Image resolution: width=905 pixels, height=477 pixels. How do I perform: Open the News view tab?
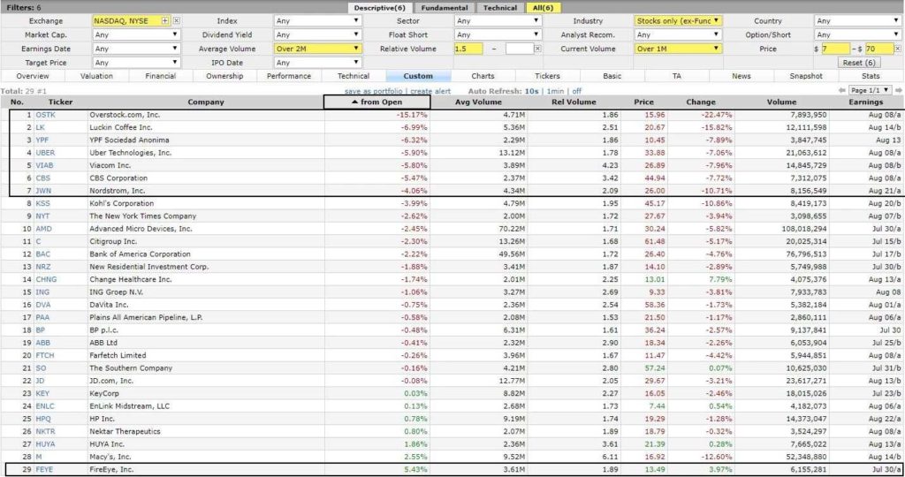pos(741,76)
